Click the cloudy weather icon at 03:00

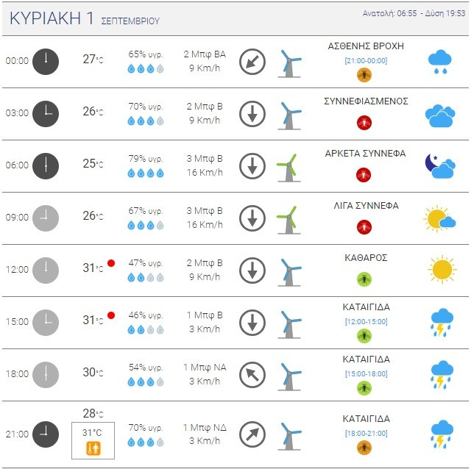tap(441, 114)
